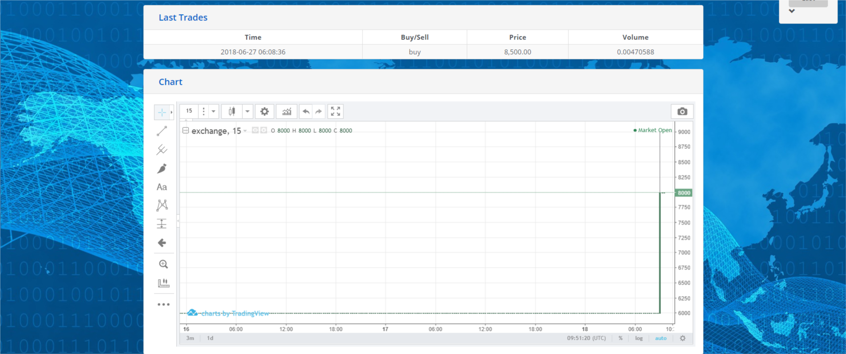Select the measure ruler tool

(163, 283)
